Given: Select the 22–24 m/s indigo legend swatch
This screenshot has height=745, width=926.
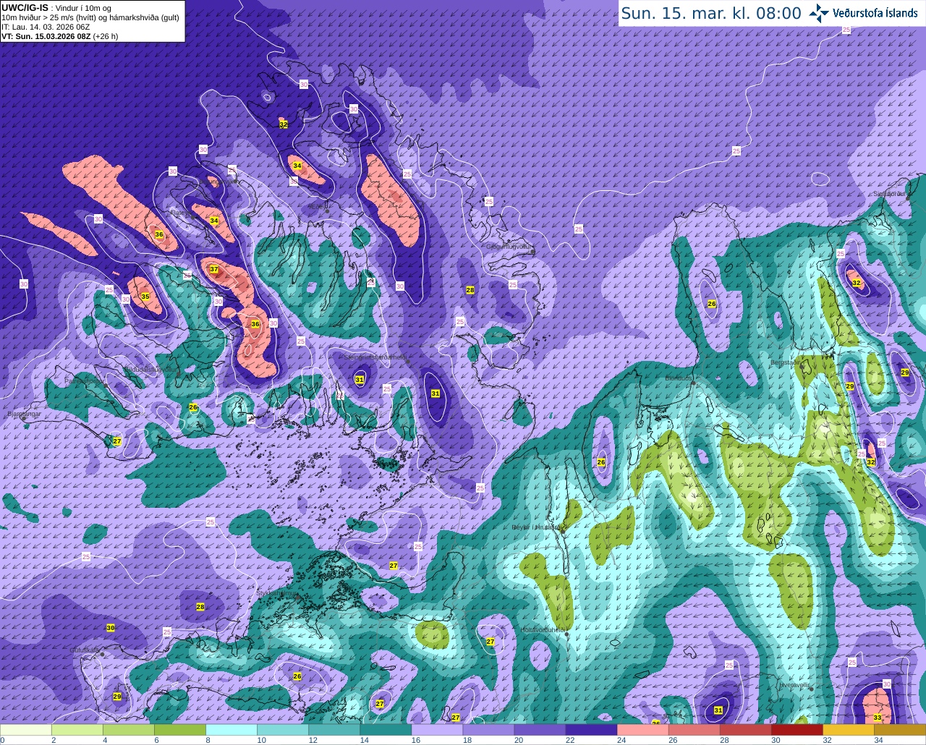Looking at the screenshot, I should click(591, 730).
